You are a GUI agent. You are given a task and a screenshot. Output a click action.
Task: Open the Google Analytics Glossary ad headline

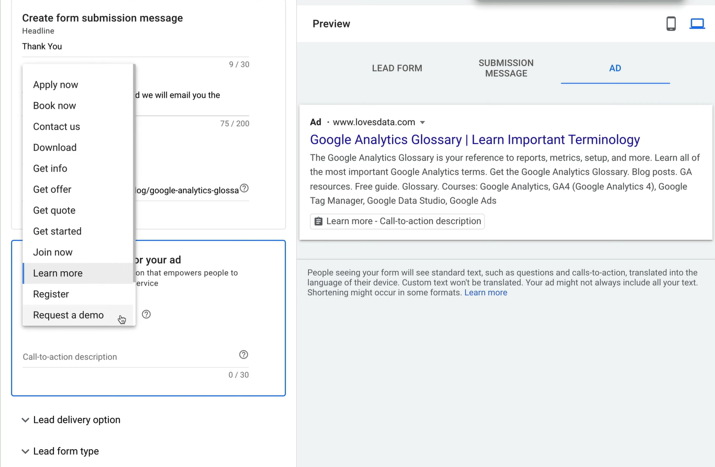tap(474, 140)
